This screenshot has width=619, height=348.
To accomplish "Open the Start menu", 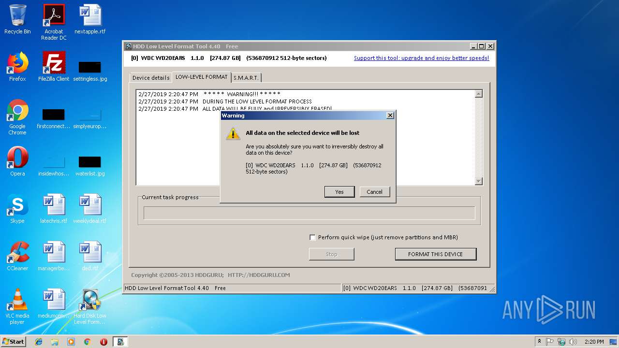I will pyautogui.click(x=13, y=342).
